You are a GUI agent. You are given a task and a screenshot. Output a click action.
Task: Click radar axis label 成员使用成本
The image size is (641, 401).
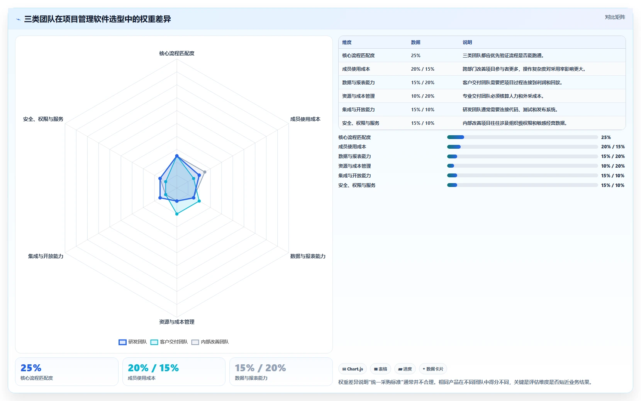[x=305, y=119]
